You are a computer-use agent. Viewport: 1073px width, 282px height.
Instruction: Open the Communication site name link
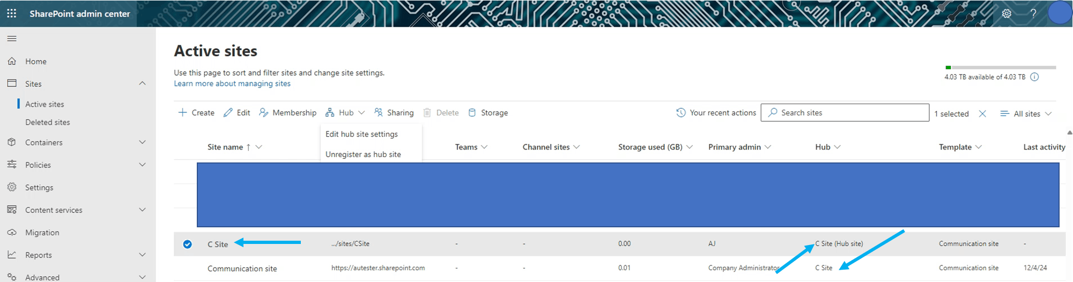tap(242, 269)
